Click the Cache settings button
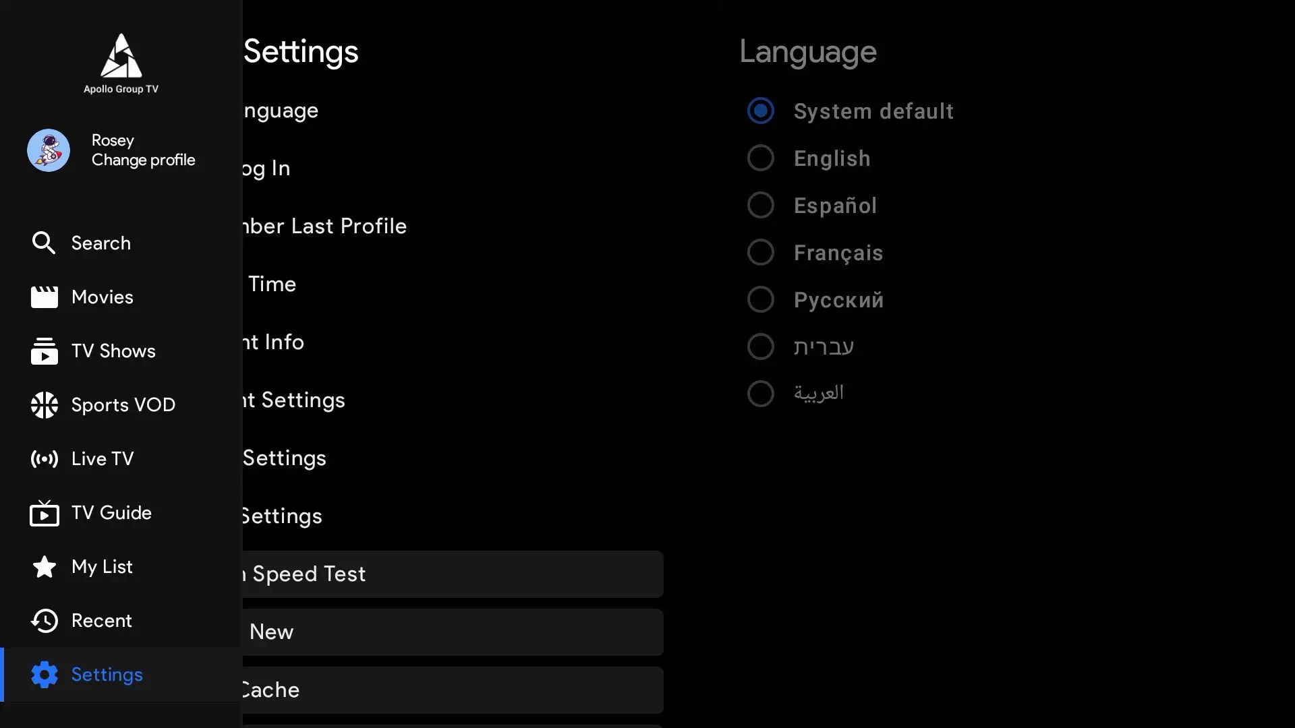Screen dimensions: 1295x728 pos(452,690)
